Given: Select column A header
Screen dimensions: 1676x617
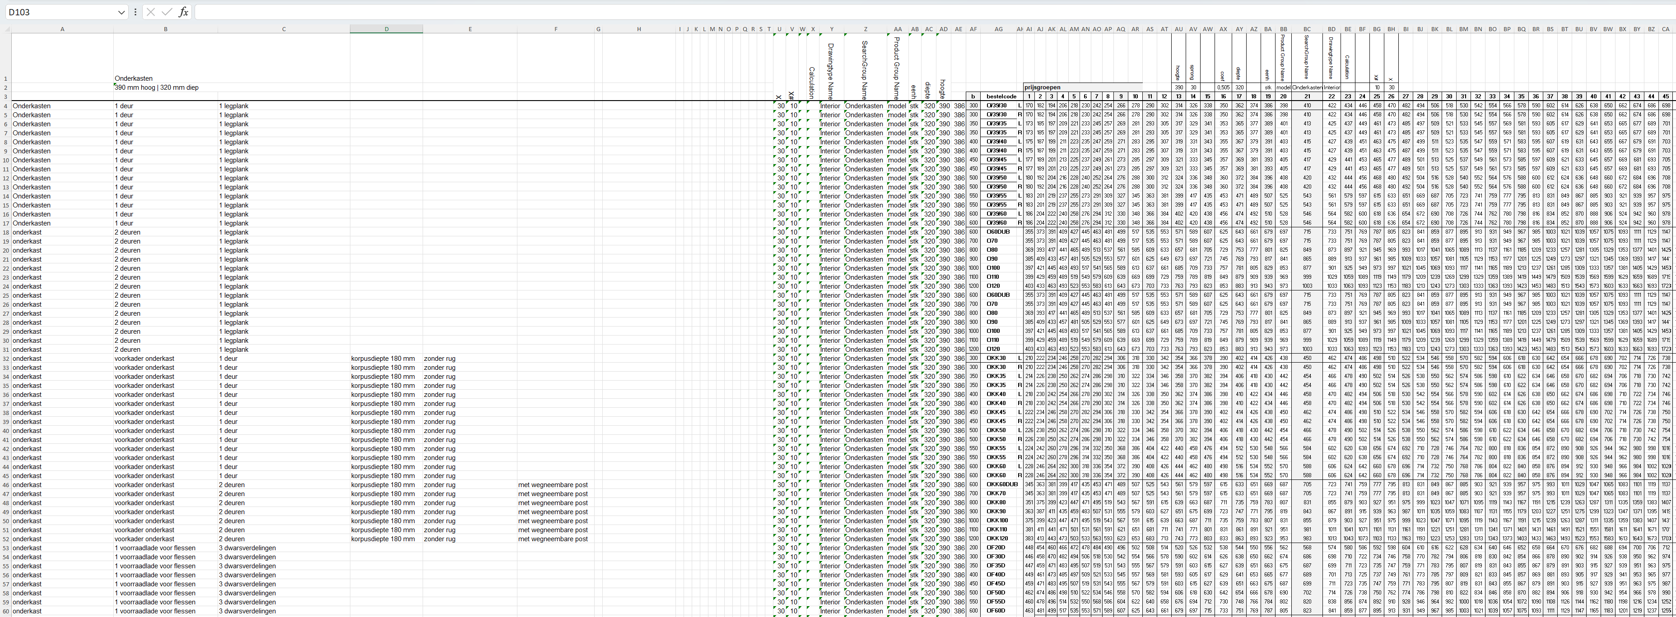Looking at the screenshot, I should (62, 29).
